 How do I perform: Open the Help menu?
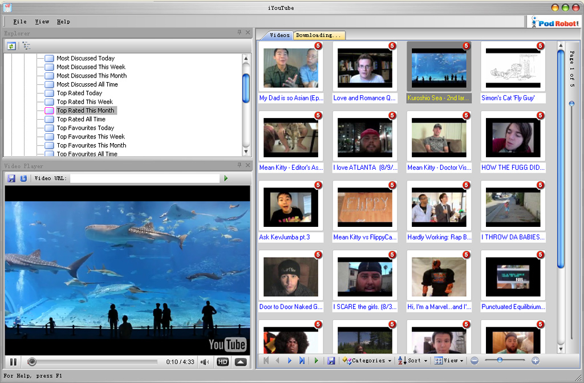63,22
